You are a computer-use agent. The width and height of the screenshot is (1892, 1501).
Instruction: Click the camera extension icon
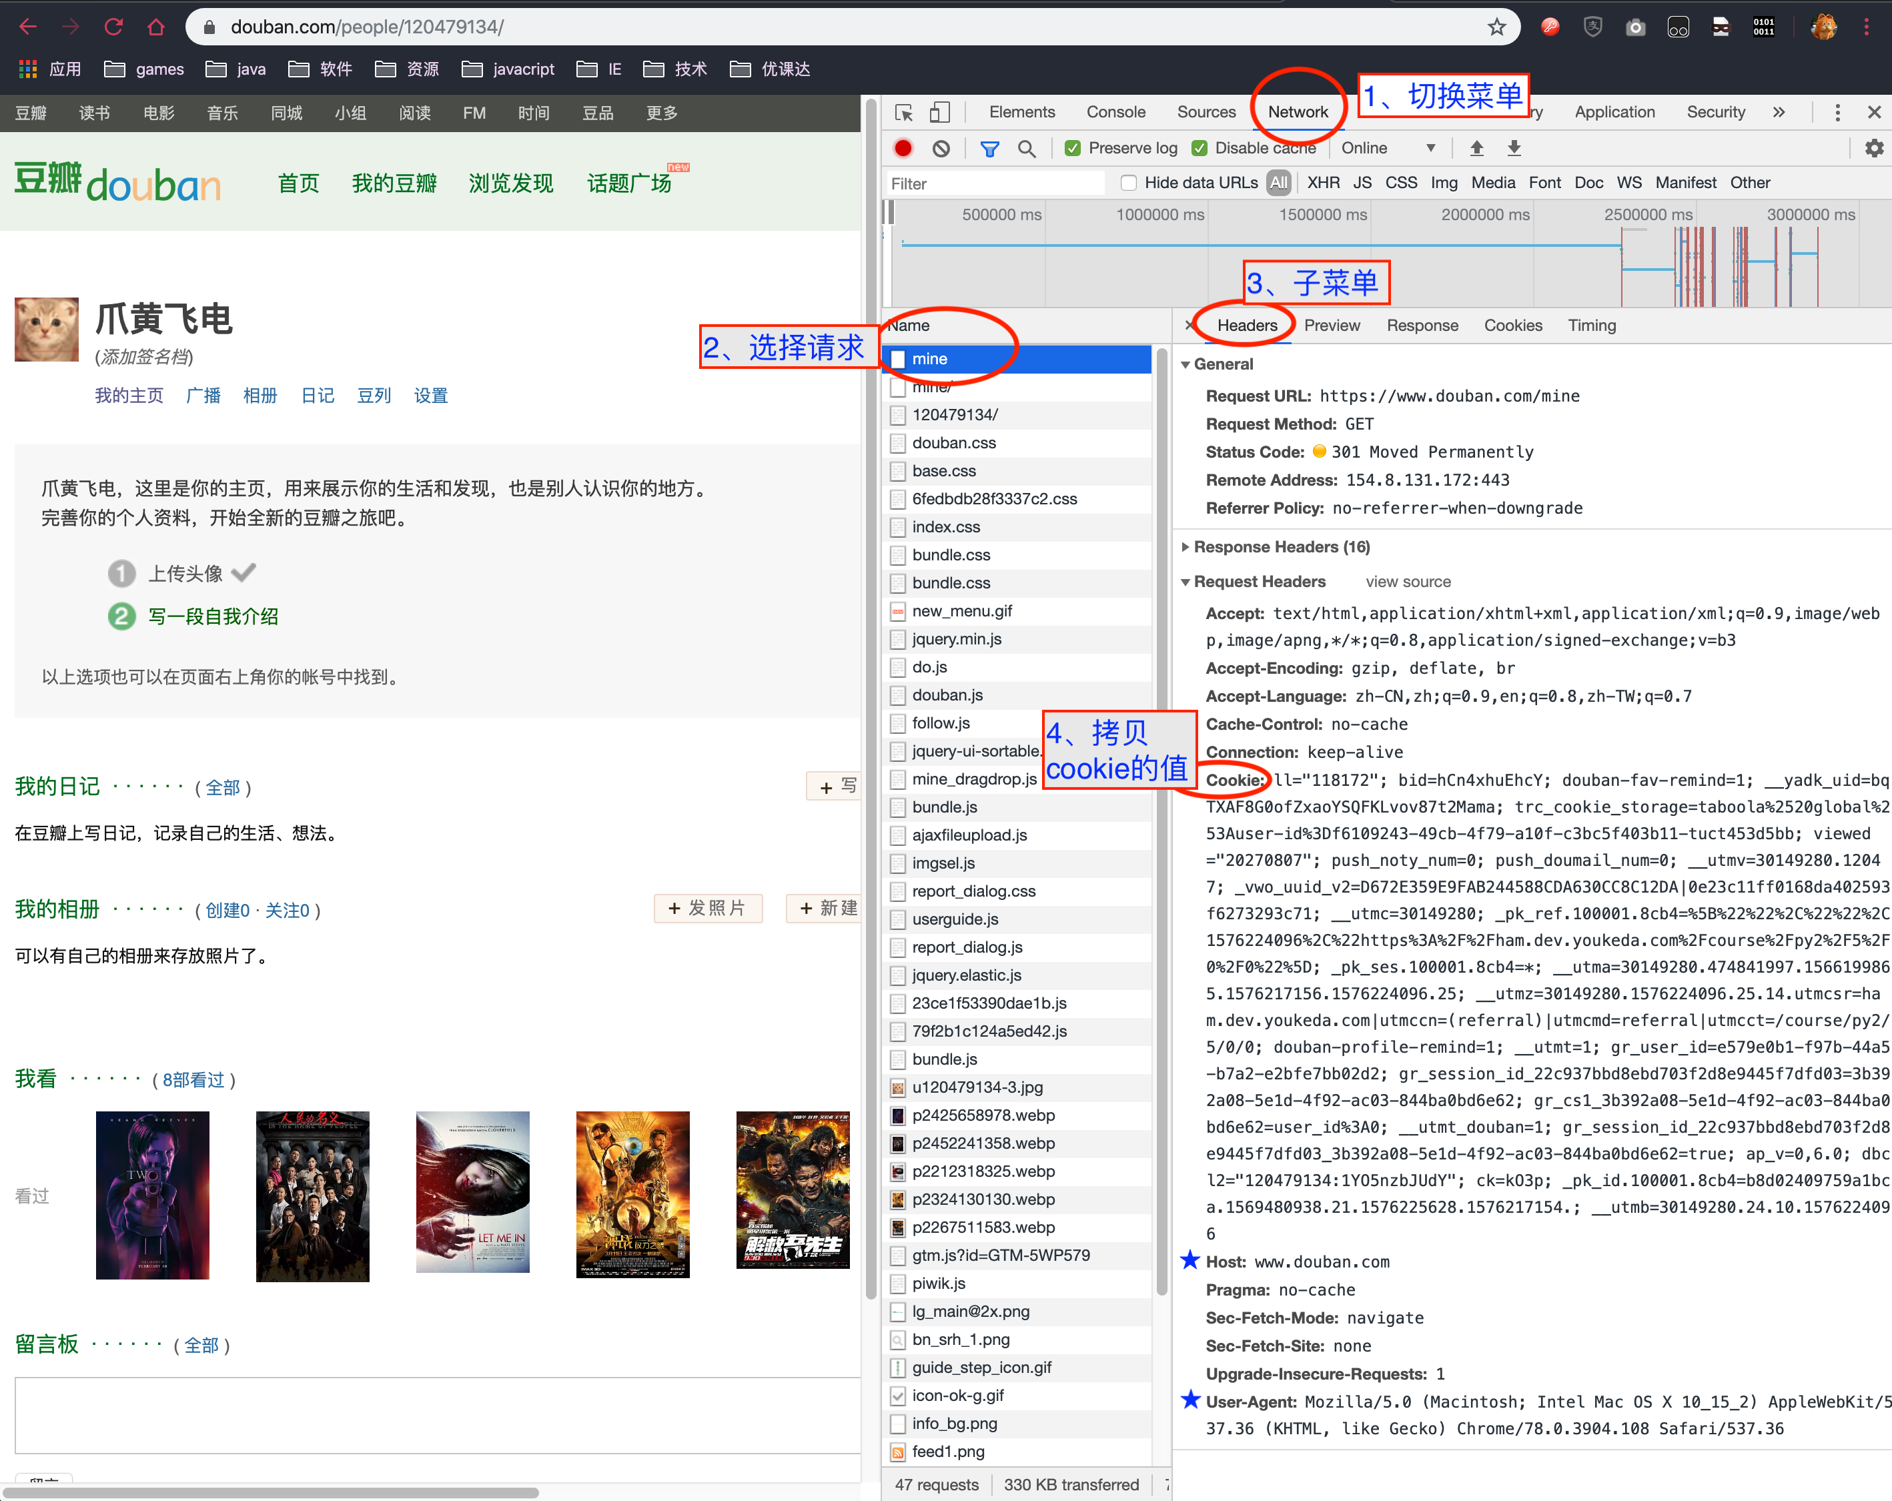pos(1635,27)
